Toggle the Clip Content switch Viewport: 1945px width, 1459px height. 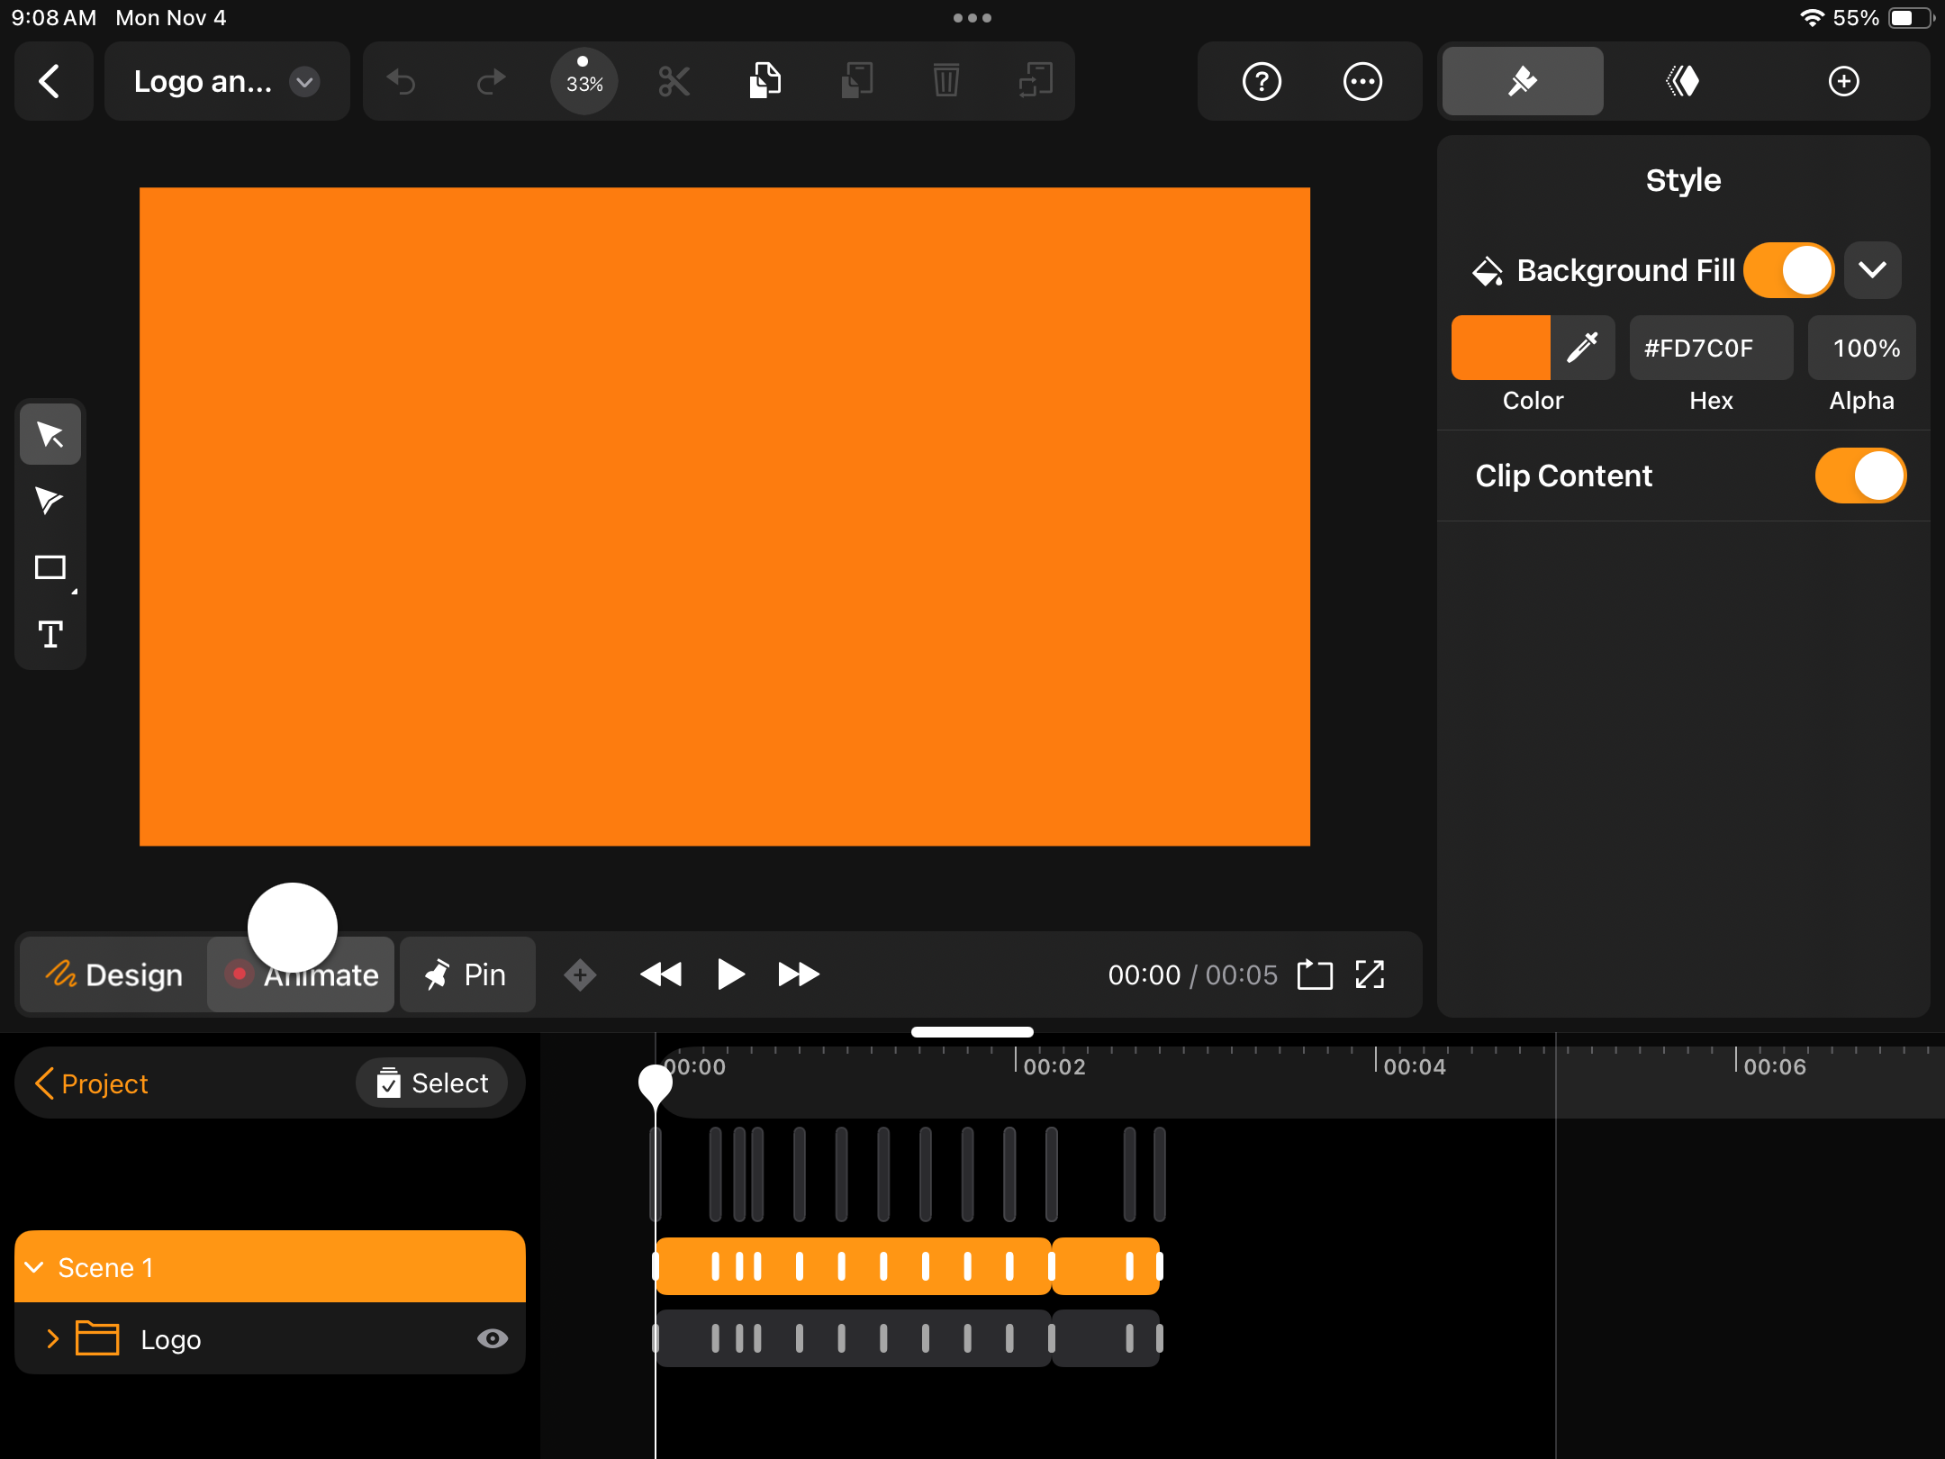click(1860, 476)
